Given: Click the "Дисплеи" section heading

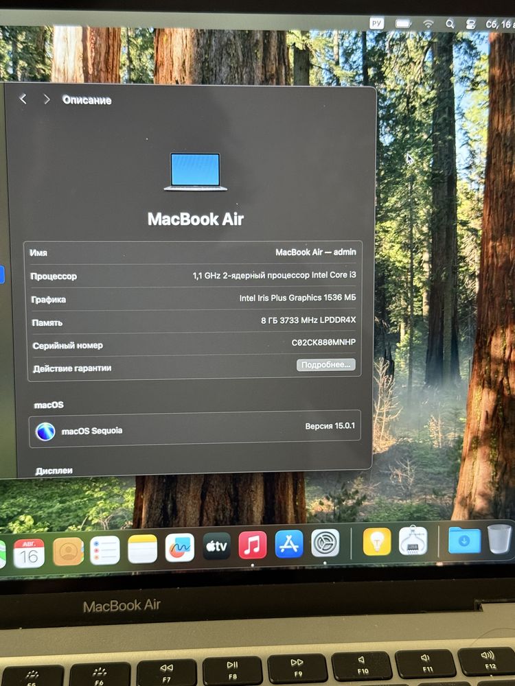Looking at the screenshot, I should click(54, 471).
